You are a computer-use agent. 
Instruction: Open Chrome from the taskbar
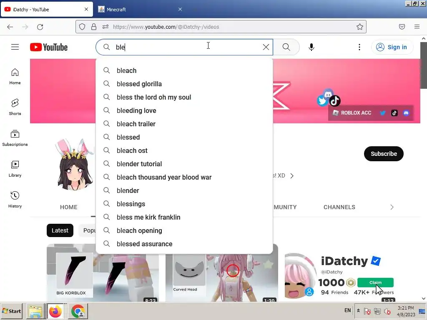[x=78, y=311]
